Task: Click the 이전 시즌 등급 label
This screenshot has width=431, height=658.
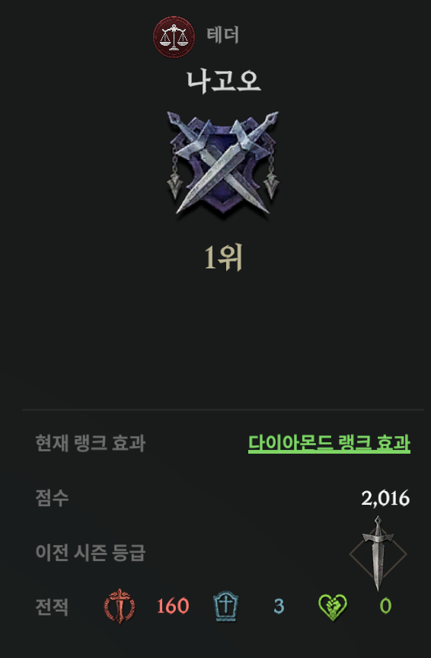Action: pyautogui.click(x=90, y=553)
